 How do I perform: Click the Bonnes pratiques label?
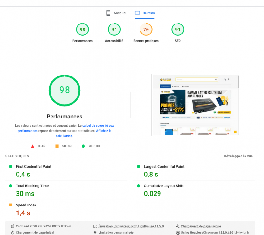(x=146, y=41)
